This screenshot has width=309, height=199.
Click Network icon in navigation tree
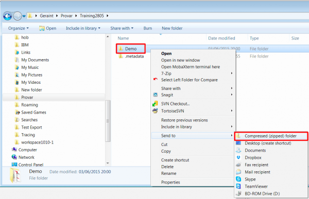tap(14, 157)
